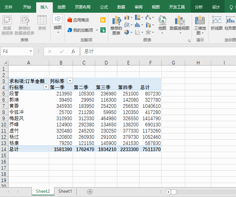Click the cell containing 梅超风
Image resolution: width=236 pixels, height=197 pixels.
coord(29,119)
